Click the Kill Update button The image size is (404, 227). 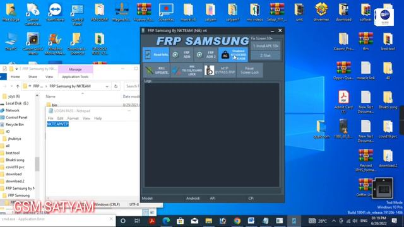156,70
